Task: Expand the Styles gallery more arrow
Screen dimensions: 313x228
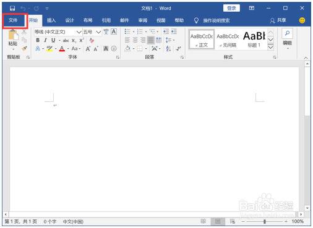Action: pos(270,48)
